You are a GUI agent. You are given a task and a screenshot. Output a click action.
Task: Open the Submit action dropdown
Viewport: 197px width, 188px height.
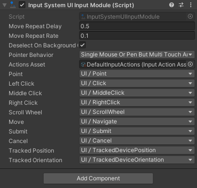click(x=137, y=131)
